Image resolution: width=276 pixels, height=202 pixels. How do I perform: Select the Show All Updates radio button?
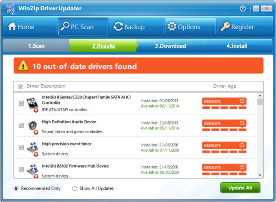[x=75, y=189]
